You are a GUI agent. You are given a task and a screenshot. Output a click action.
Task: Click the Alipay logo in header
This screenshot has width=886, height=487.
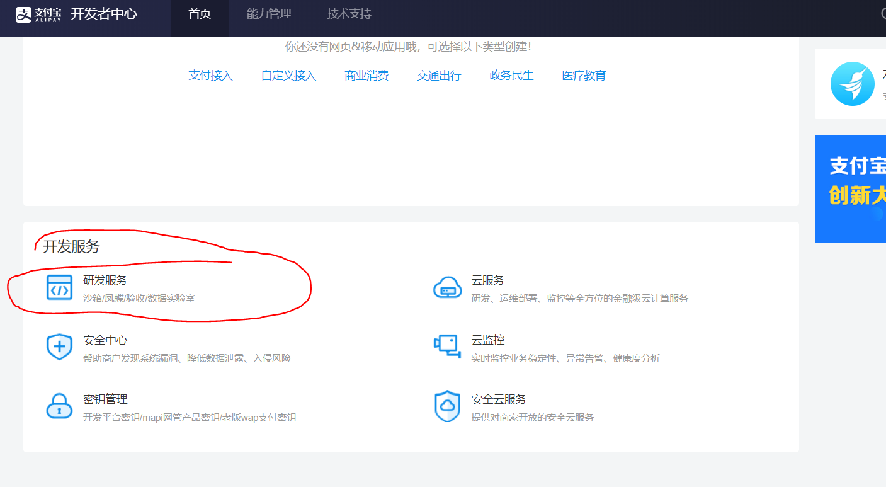[x=38, y=14]
